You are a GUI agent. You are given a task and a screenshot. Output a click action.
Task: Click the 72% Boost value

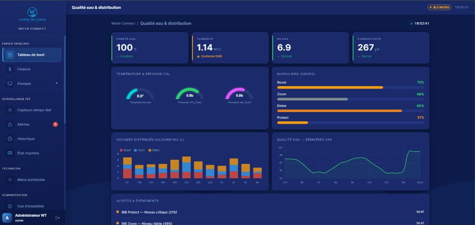click(420, 82)
